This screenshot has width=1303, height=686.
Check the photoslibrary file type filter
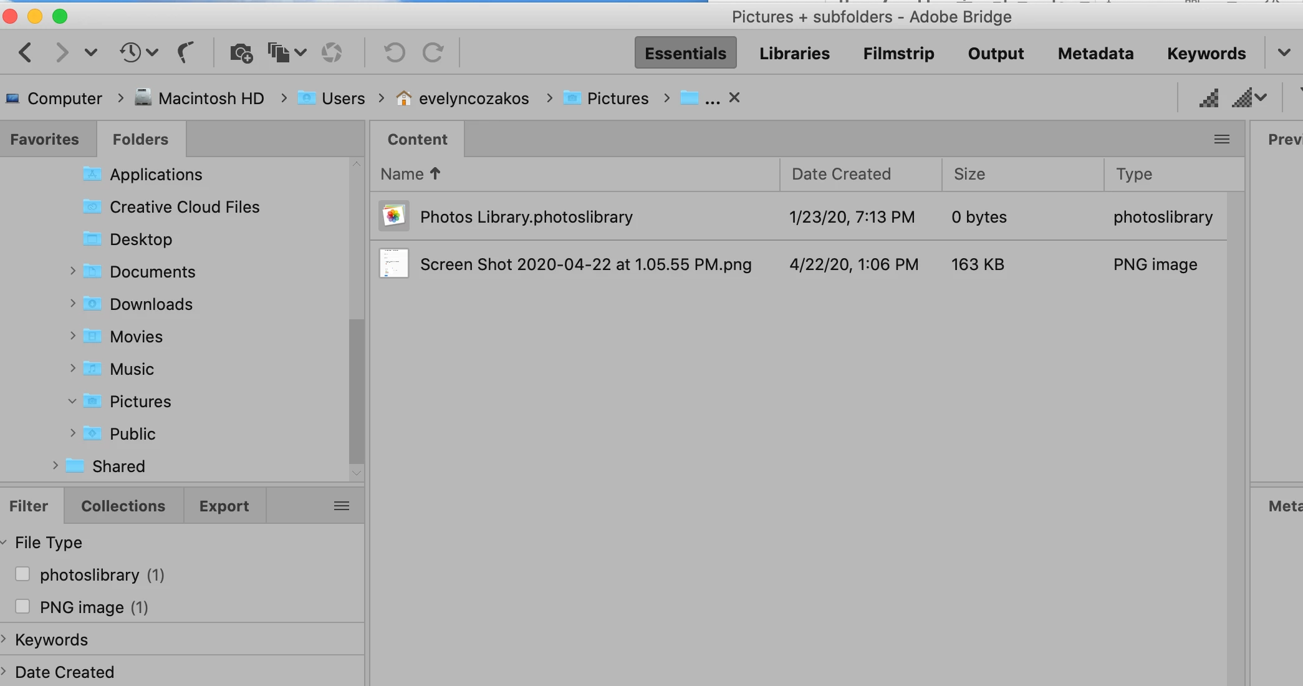[x=22, y=574]
